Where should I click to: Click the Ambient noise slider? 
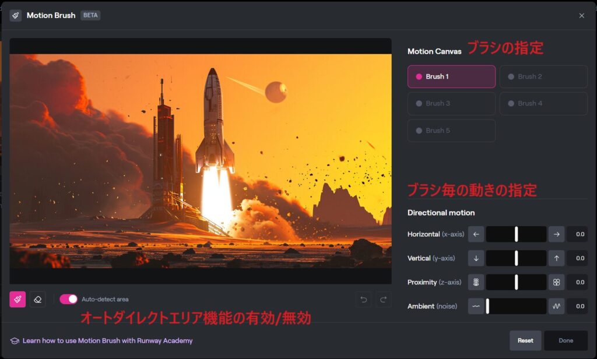pos(517,306)
